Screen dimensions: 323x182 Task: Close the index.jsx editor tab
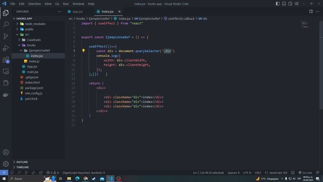tap(119, 12)
